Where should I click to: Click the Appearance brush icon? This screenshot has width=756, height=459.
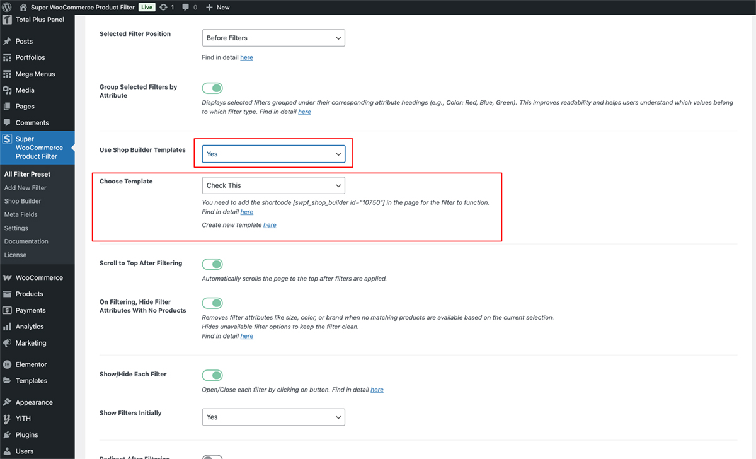7,402
